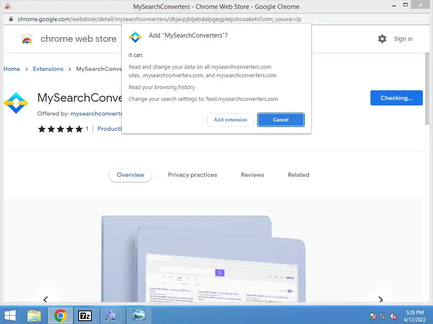The image size is (433, 324).
Task: Click 'Read your browsing history' permission text
Action: tap(162, 87)
